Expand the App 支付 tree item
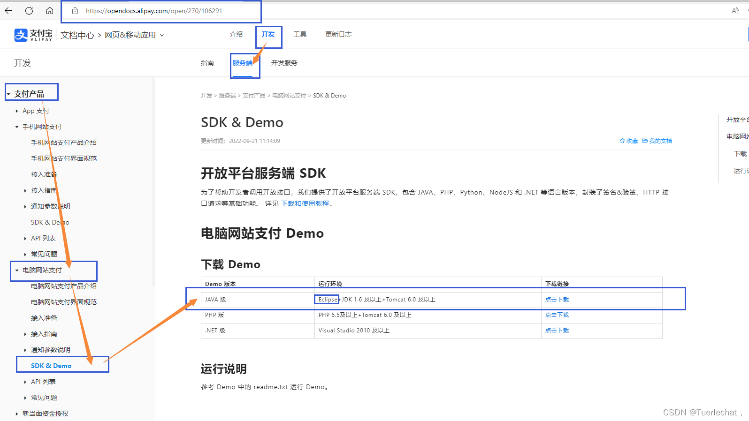Image resolution: width=749 pixels, height=421 pixels. pyautogui.click(x=17, y=111)
